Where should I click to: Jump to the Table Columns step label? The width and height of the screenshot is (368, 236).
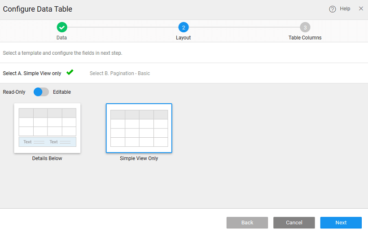[305, 38]
